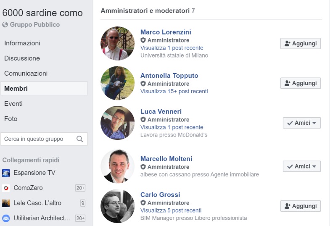Go to the Eventi section

pyautogui.click(x=13, y=104)
